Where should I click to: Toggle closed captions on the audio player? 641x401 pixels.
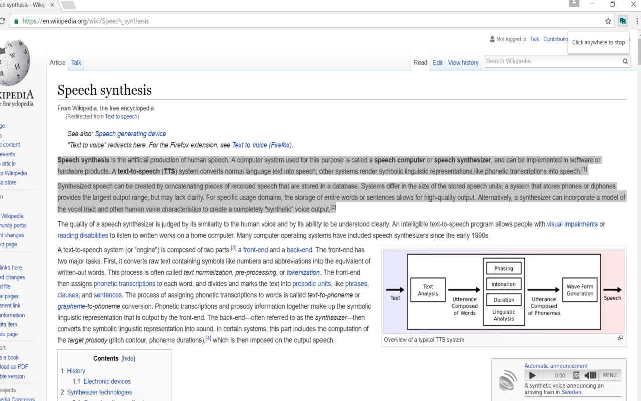576,375
